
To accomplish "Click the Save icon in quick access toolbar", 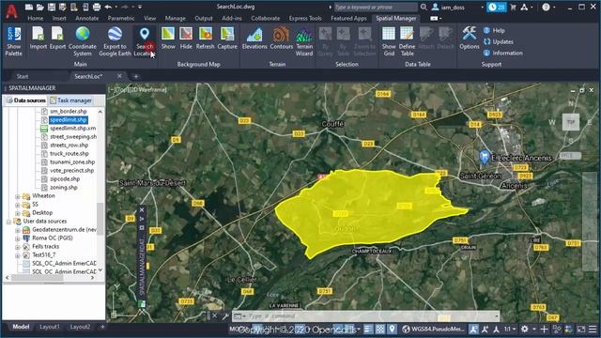I will 51,7.
